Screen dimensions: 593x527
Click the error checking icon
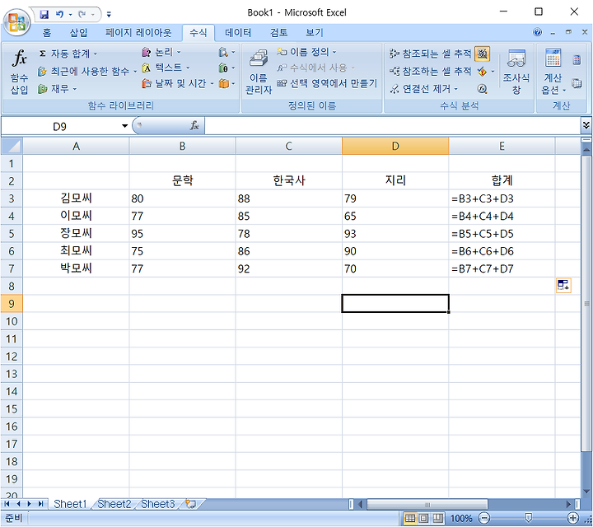pyautogui.click(x=482, y=71)
